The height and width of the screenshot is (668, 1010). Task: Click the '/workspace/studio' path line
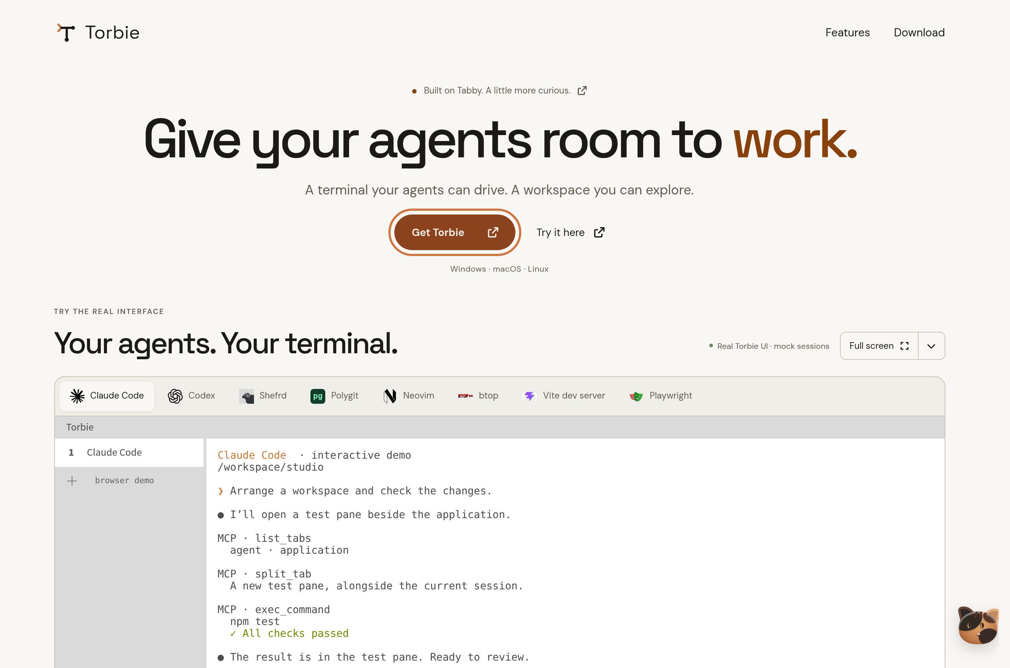[271, 467]
